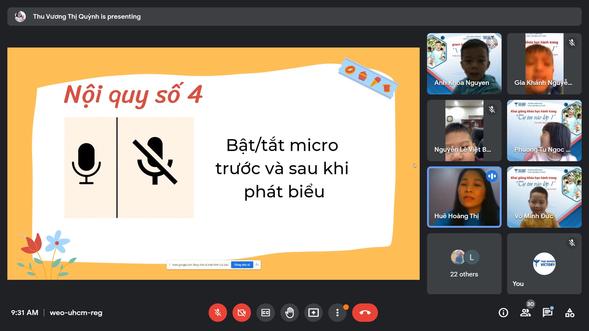Viewport: 589px width, 331px height.
Task: Raise your hand
Action: 289,313
